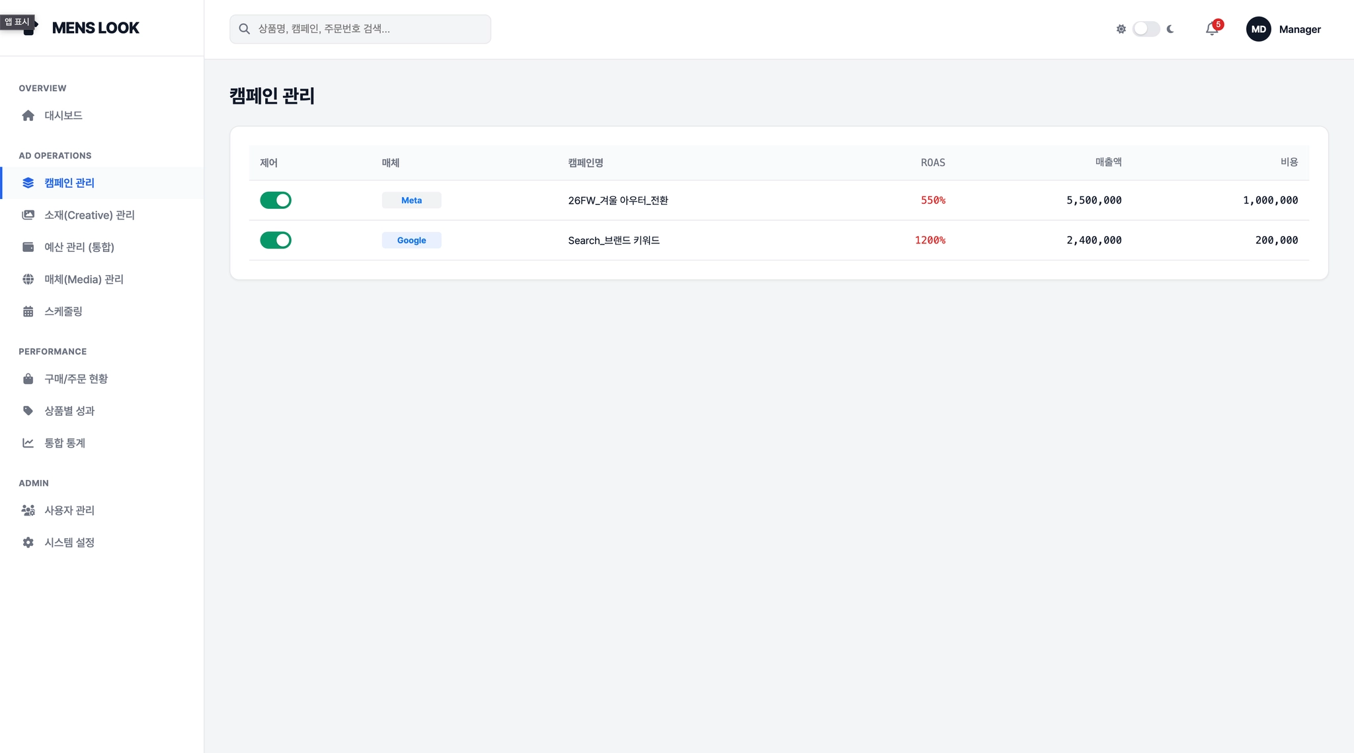Click the product performance tag icon
This screenshot has width=1354, height=753.
click(28, 411)
